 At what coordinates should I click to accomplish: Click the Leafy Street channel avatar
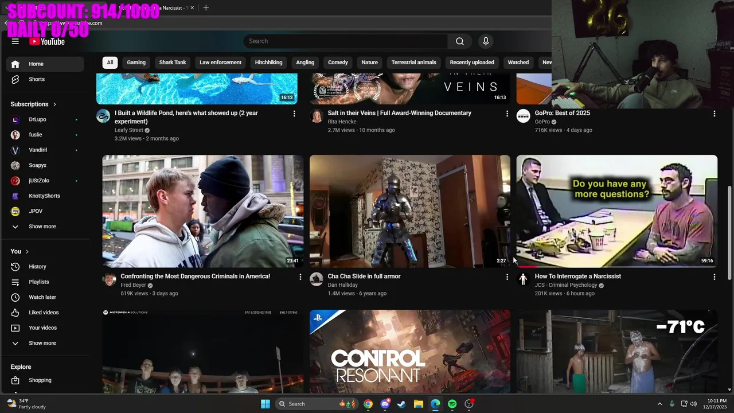click(x=103, y=116)
